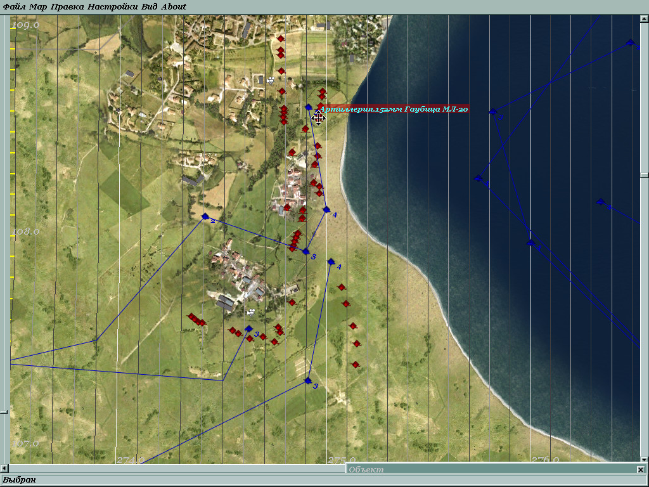Open the Map menu
649x487 pixels.
coord(37,6)
